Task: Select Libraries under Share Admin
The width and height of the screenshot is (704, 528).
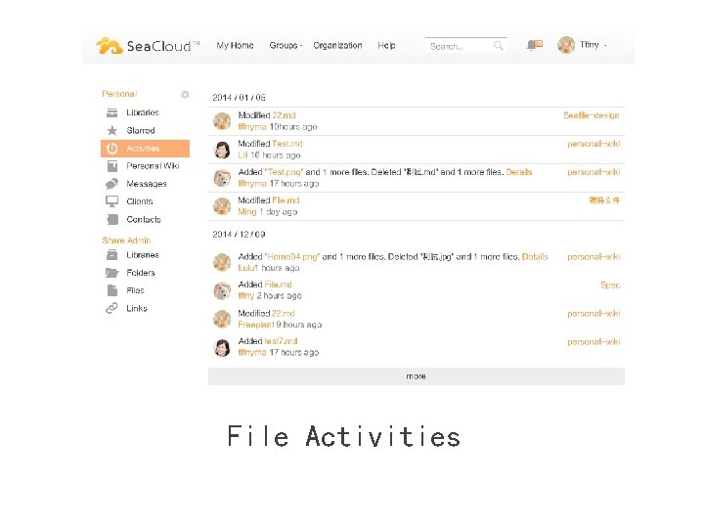Action: click(x=145, y=254)
